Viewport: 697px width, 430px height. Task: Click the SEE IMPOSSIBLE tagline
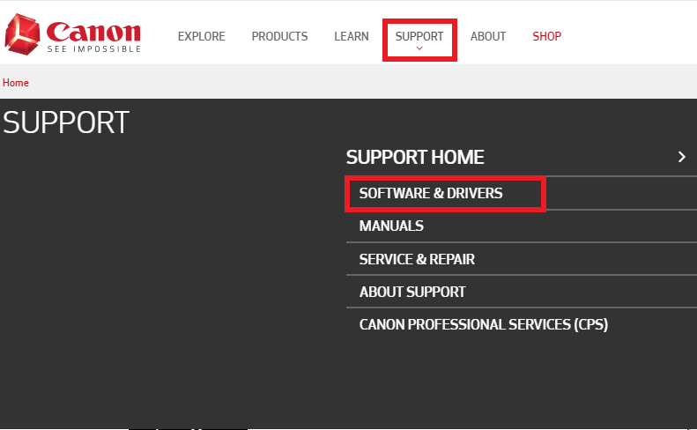[94, 49]
